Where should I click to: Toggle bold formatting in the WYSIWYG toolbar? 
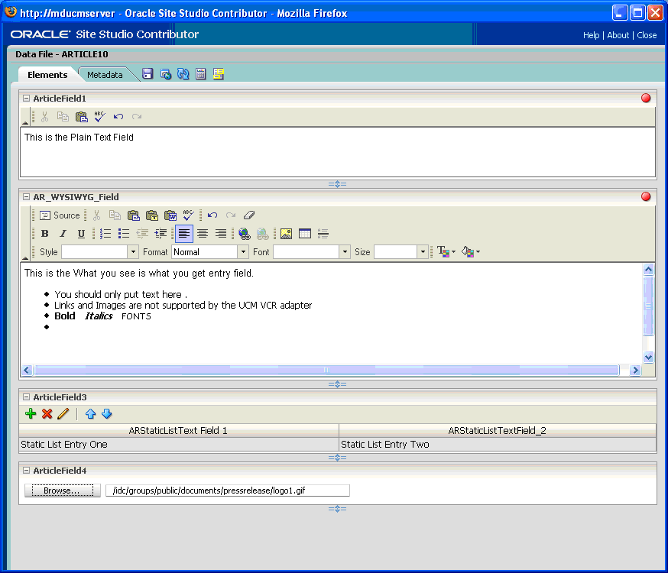[x=44, y=233]
